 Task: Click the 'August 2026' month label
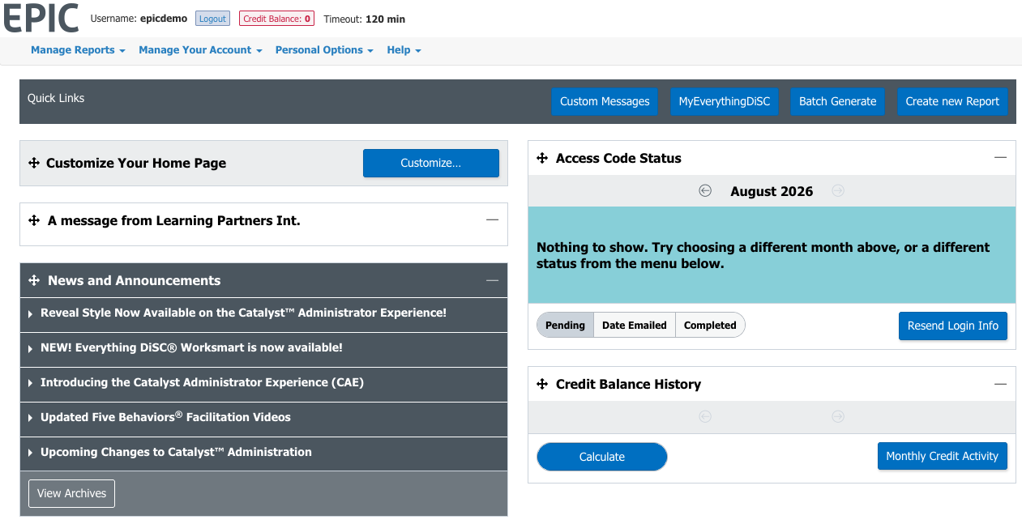coord(772,191)
